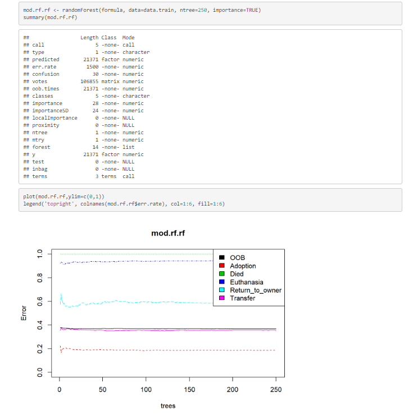Click the magenta Transfer legend swatch

(221, 298)
